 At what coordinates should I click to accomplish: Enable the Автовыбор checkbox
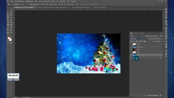[13, 4]
